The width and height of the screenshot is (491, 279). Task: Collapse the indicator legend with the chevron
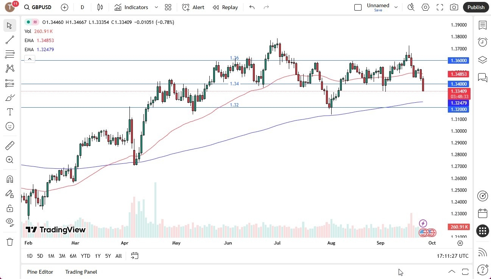[x=30, y=59]
